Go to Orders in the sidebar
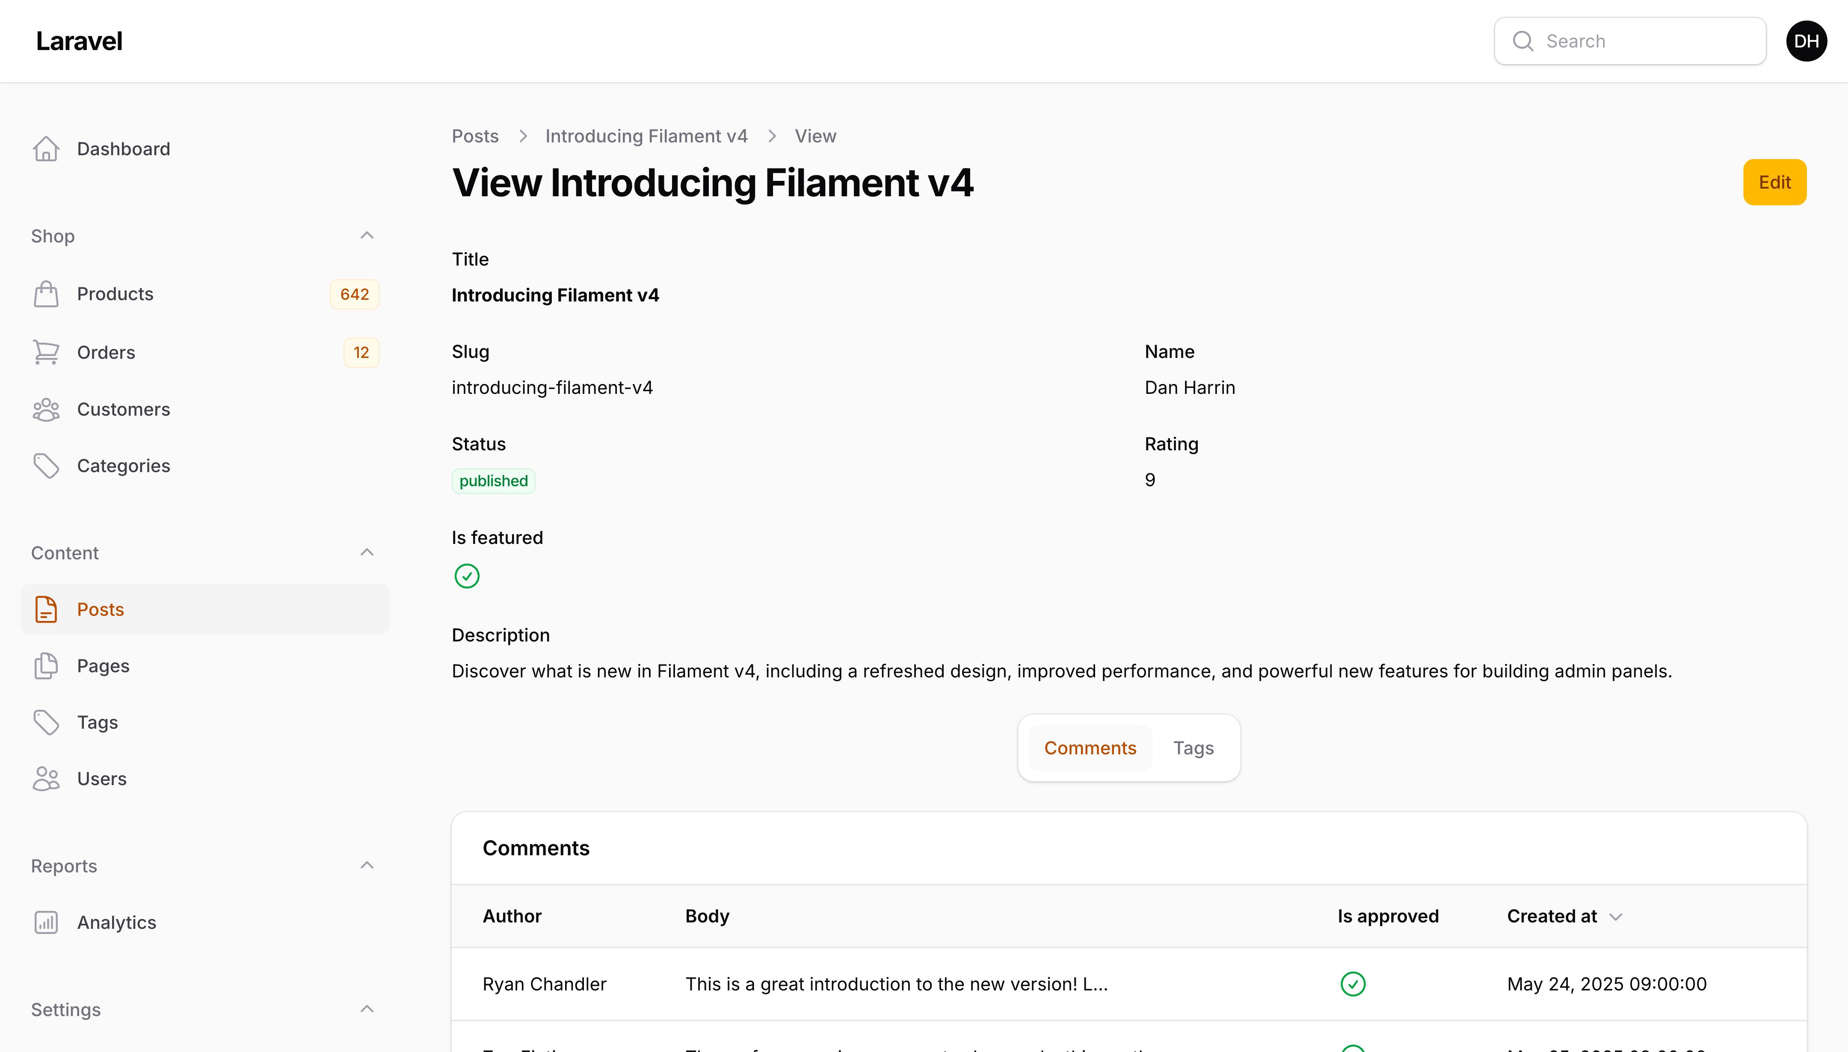Viewport: 1848px width, 1052px height. coord(205,353)
